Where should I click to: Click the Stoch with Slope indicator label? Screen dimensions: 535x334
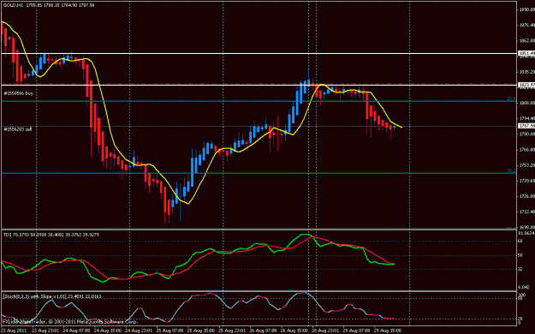[x=52, y=296]
